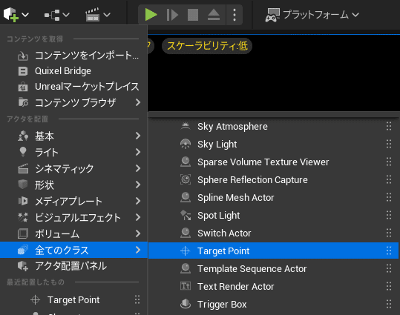Select Template Sequence Actor
Image resolution: width=400 pixels, height=315 pixels.
pos(273,268)
